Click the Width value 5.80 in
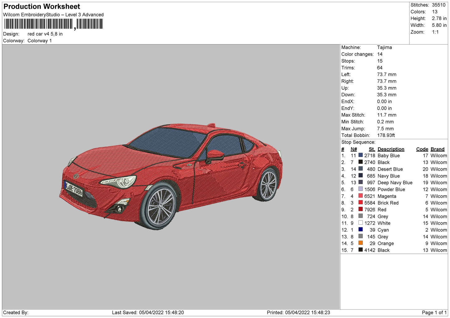 [439, 25]
